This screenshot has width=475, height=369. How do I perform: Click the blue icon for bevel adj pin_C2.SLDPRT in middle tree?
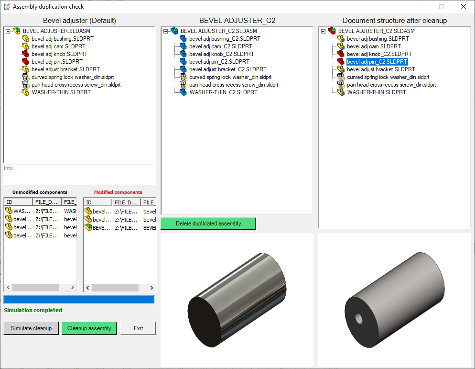coord(184,62)
